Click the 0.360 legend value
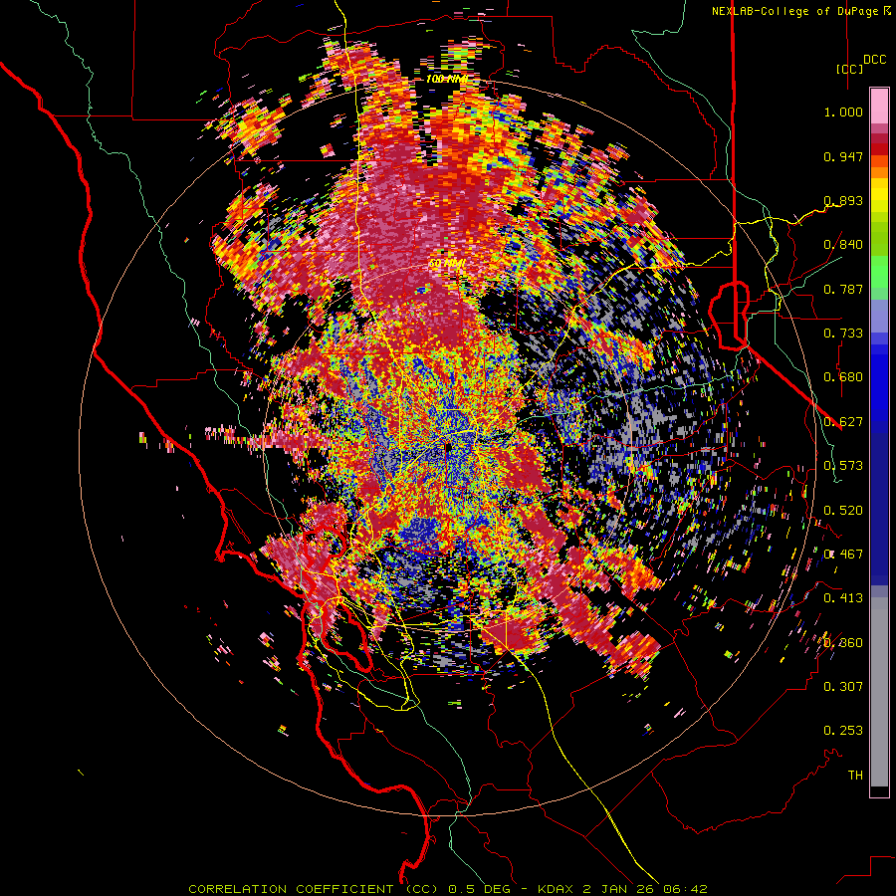 (x=843, y=643)
